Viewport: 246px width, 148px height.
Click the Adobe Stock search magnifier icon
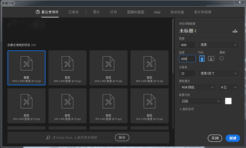(48, 138)
